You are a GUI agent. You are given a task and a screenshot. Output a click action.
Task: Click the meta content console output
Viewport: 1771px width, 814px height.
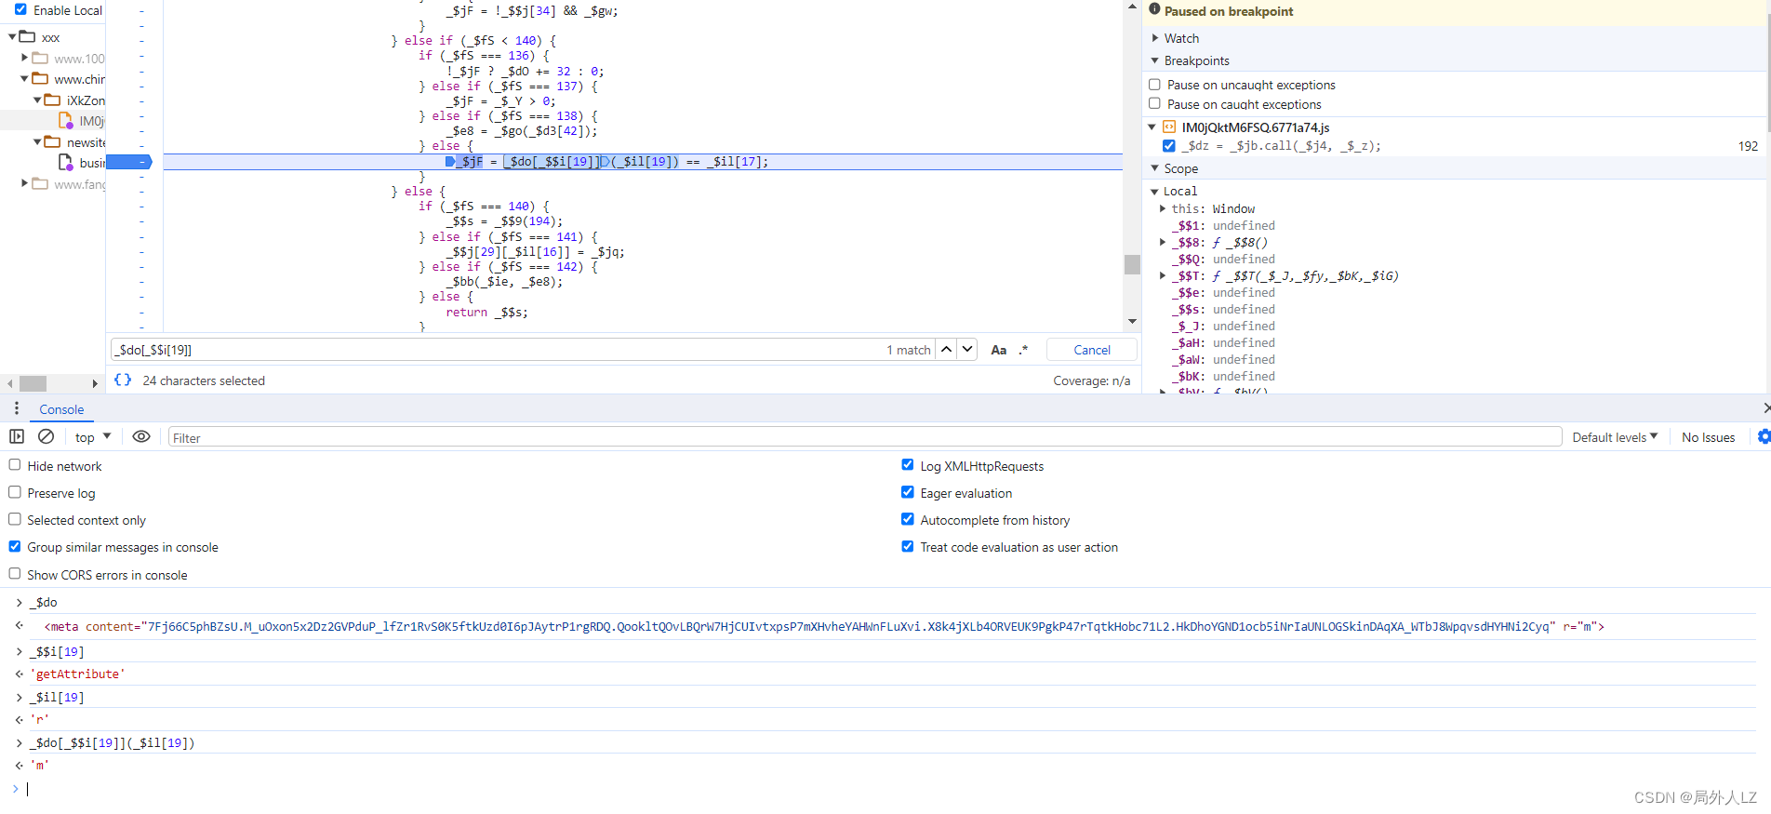(824, 626)
